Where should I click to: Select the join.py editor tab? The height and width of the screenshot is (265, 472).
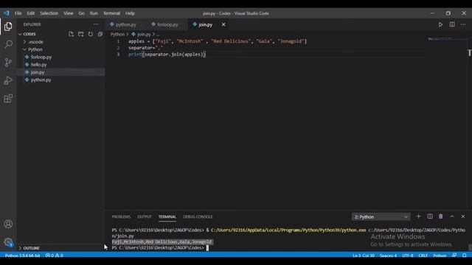(x=206, y=24)
